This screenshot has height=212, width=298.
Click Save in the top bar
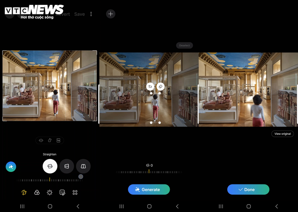point(79,14)
